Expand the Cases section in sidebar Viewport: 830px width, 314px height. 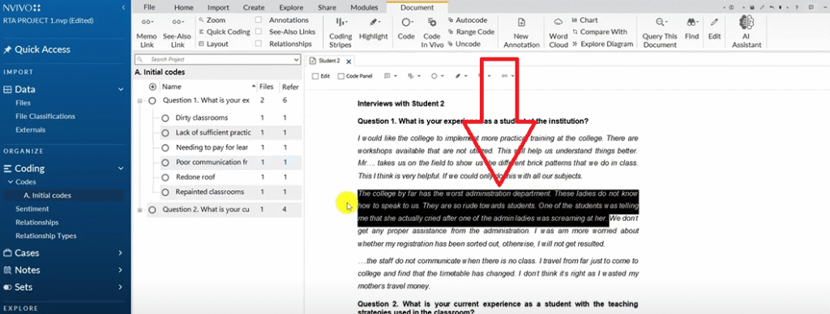121,253
